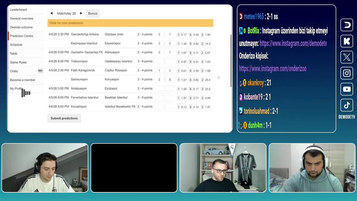Click away odds 25.4 in Samsunspor row
Screen dimensions: 357x201
pos(206,80)
